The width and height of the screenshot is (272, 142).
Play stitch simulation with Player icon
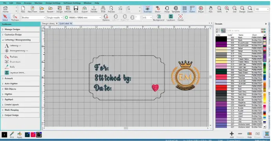(201, 9)
